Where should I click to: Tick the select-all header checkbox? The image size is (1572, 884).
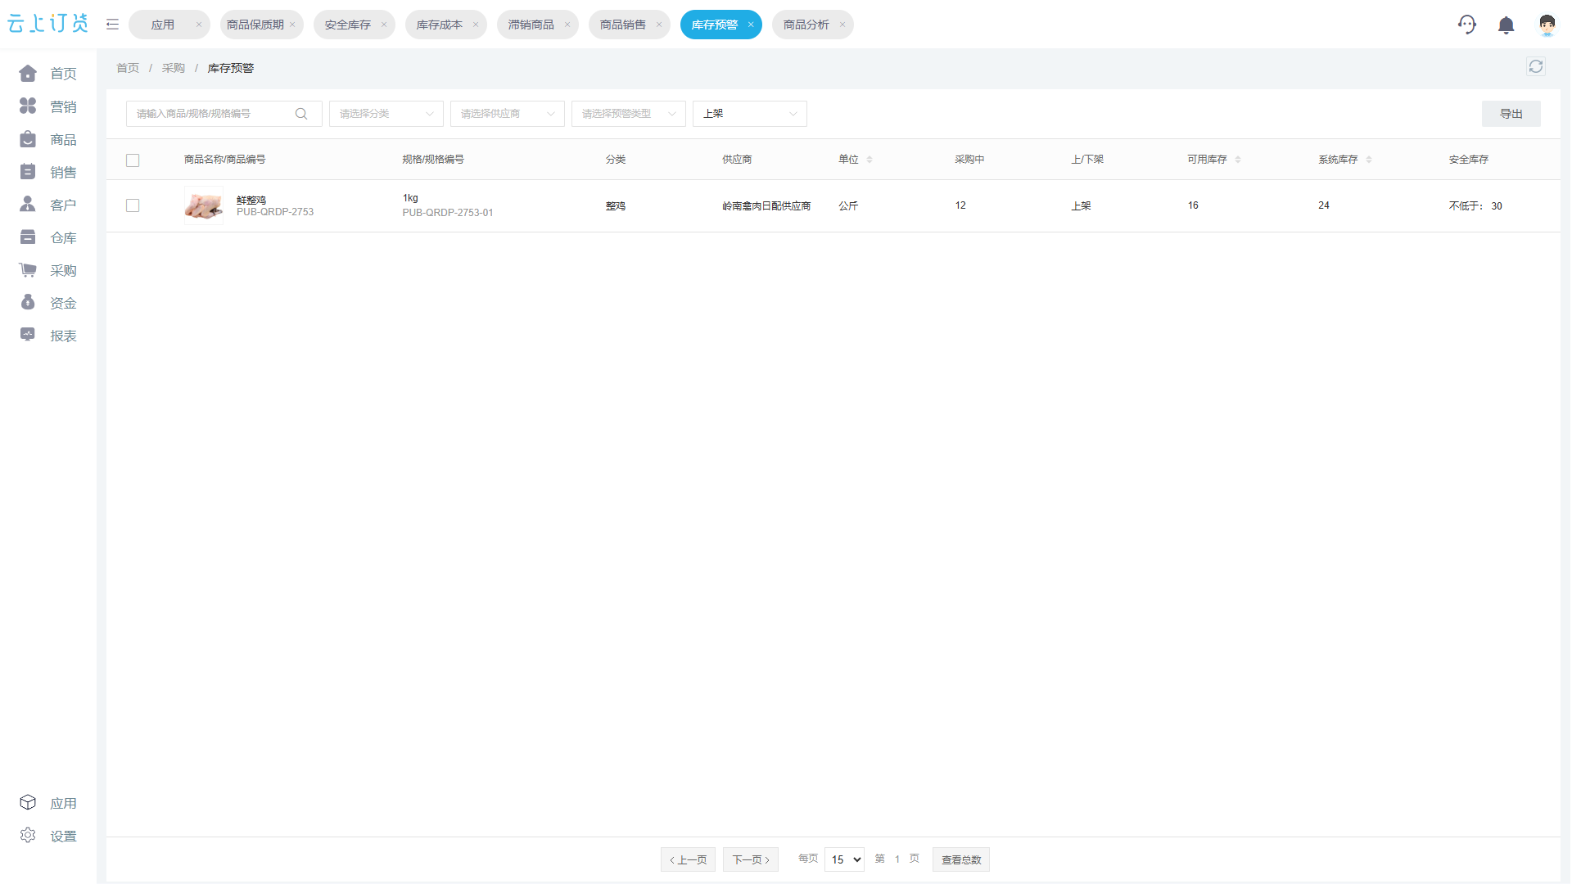(133, 160)
